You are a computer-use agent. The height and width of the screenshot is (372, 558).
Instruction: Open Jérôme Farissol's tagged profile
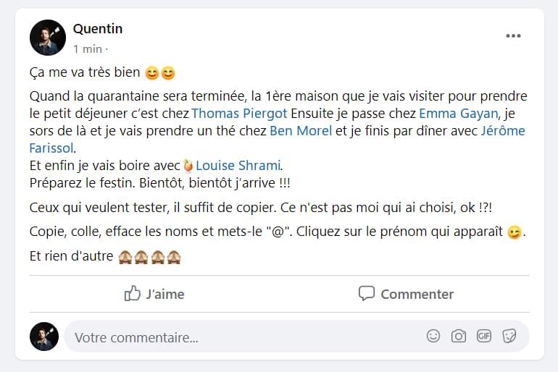click(x=503, y=131)
